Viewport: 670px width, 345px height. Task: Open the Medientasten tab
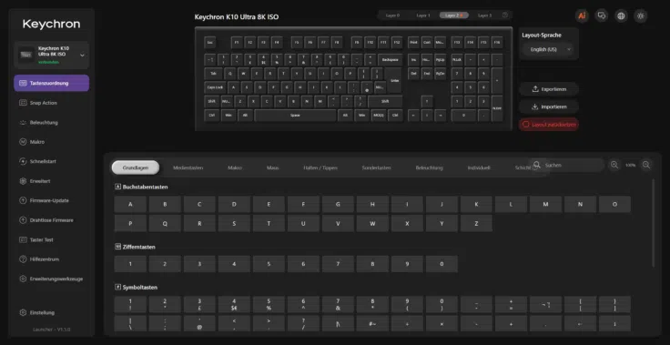188,167
